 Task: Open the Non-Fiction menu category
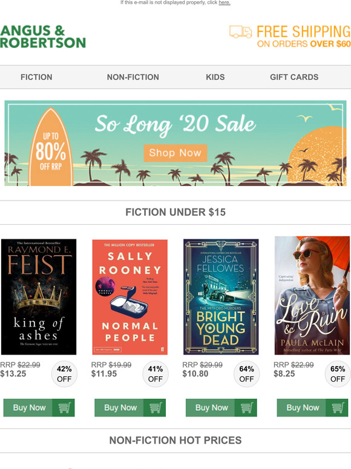(x=133, y=77)
